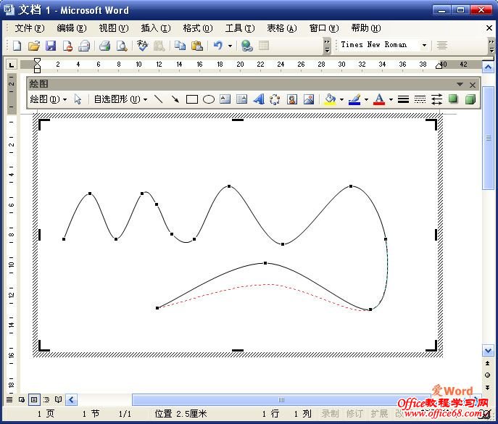
Task: Toggle the tab stop type selector
Action: tap(12, 65)
